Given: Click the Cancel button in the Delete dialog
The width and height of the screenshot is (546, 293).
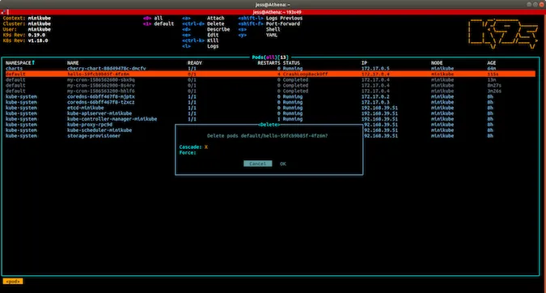Looking at the screenshot, I should pos(258,163).
